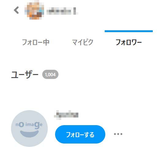Switch to the フォロー中 tab
The width and height of the screenshot is (165, 153).
tap(36, 42)
